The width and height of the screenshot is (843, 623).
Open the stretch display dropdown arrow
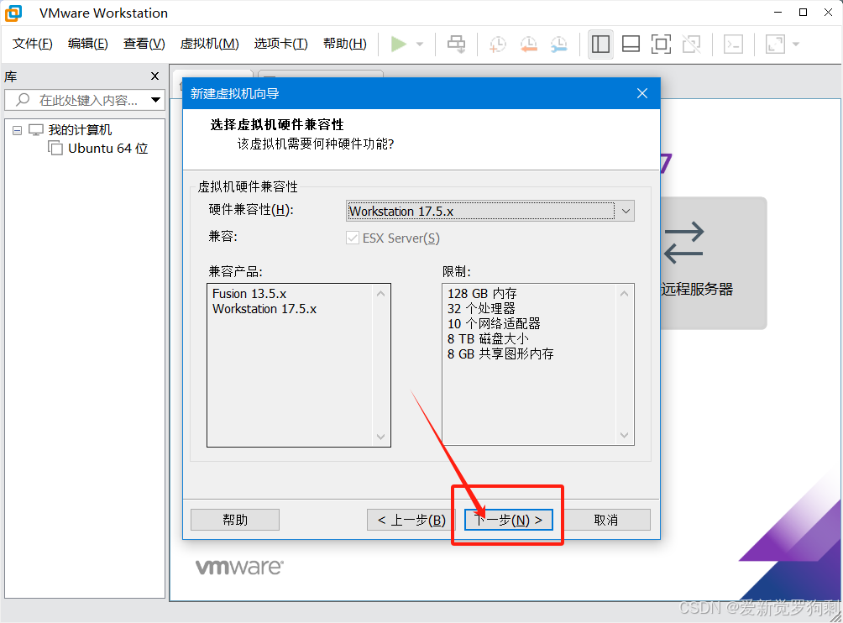point(796,44)
